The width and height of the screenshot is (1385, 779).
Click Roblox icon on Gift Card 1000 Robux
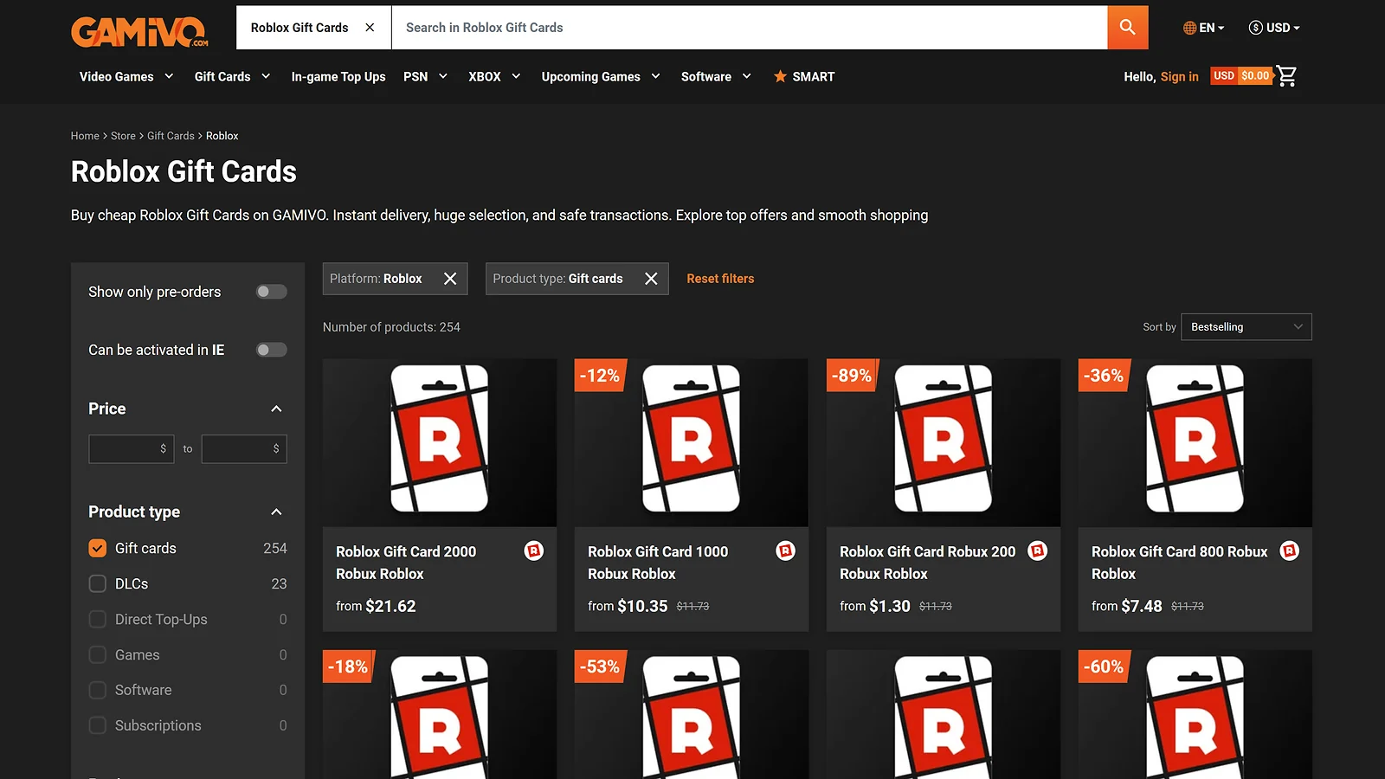pyautogui.click(x=786, y=551)
